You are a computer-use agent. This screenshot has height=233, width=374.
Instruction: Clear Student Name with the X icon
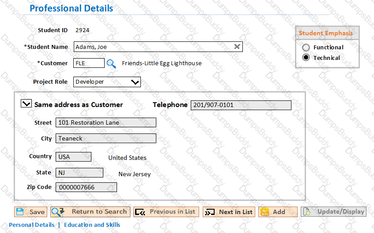[237, 47]
